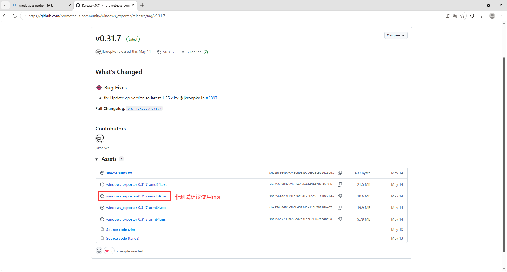View site information lock icon

[x=24, y=16]
